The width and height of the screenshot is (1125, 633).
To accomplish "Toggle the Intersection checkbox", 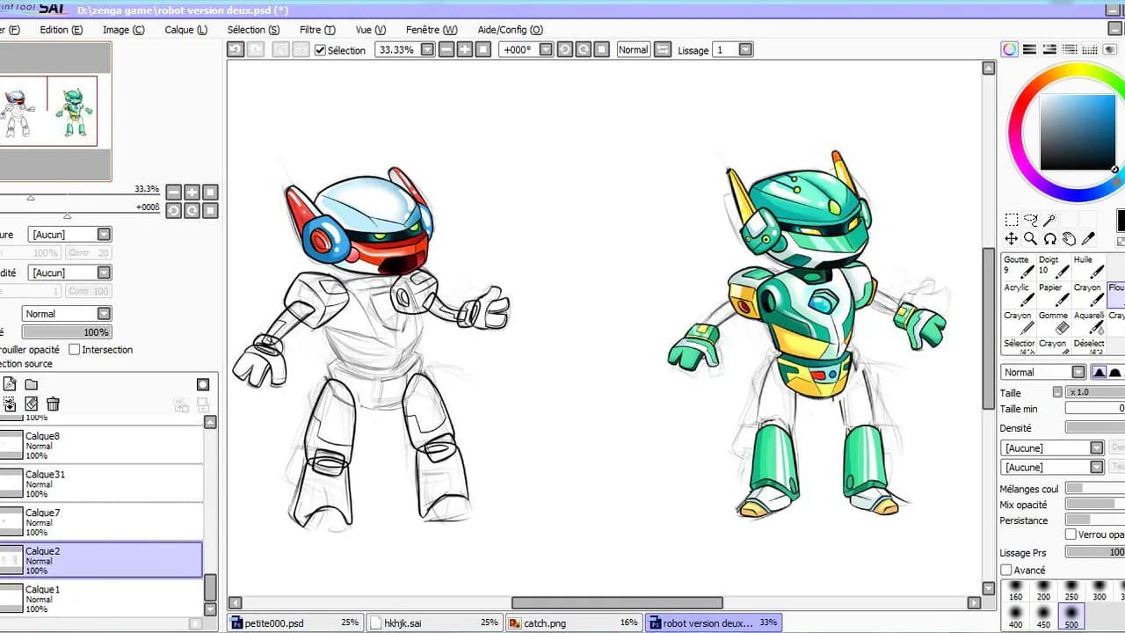I will [x=74, y=350].
